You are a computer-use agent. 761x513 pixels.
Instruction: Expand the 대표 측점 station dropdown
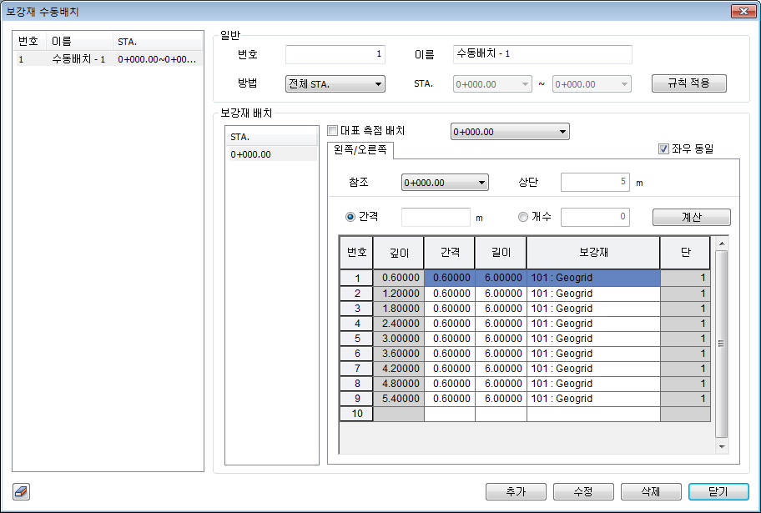pos(509,132)
